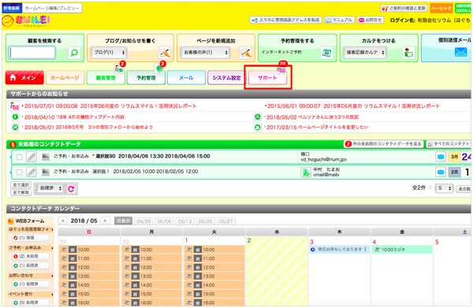Image resolution: width=473 pixels, height=308 pixels.
Task: Open the 予約管理 tab
Action: pyautogui.click(x=146, y=78)
